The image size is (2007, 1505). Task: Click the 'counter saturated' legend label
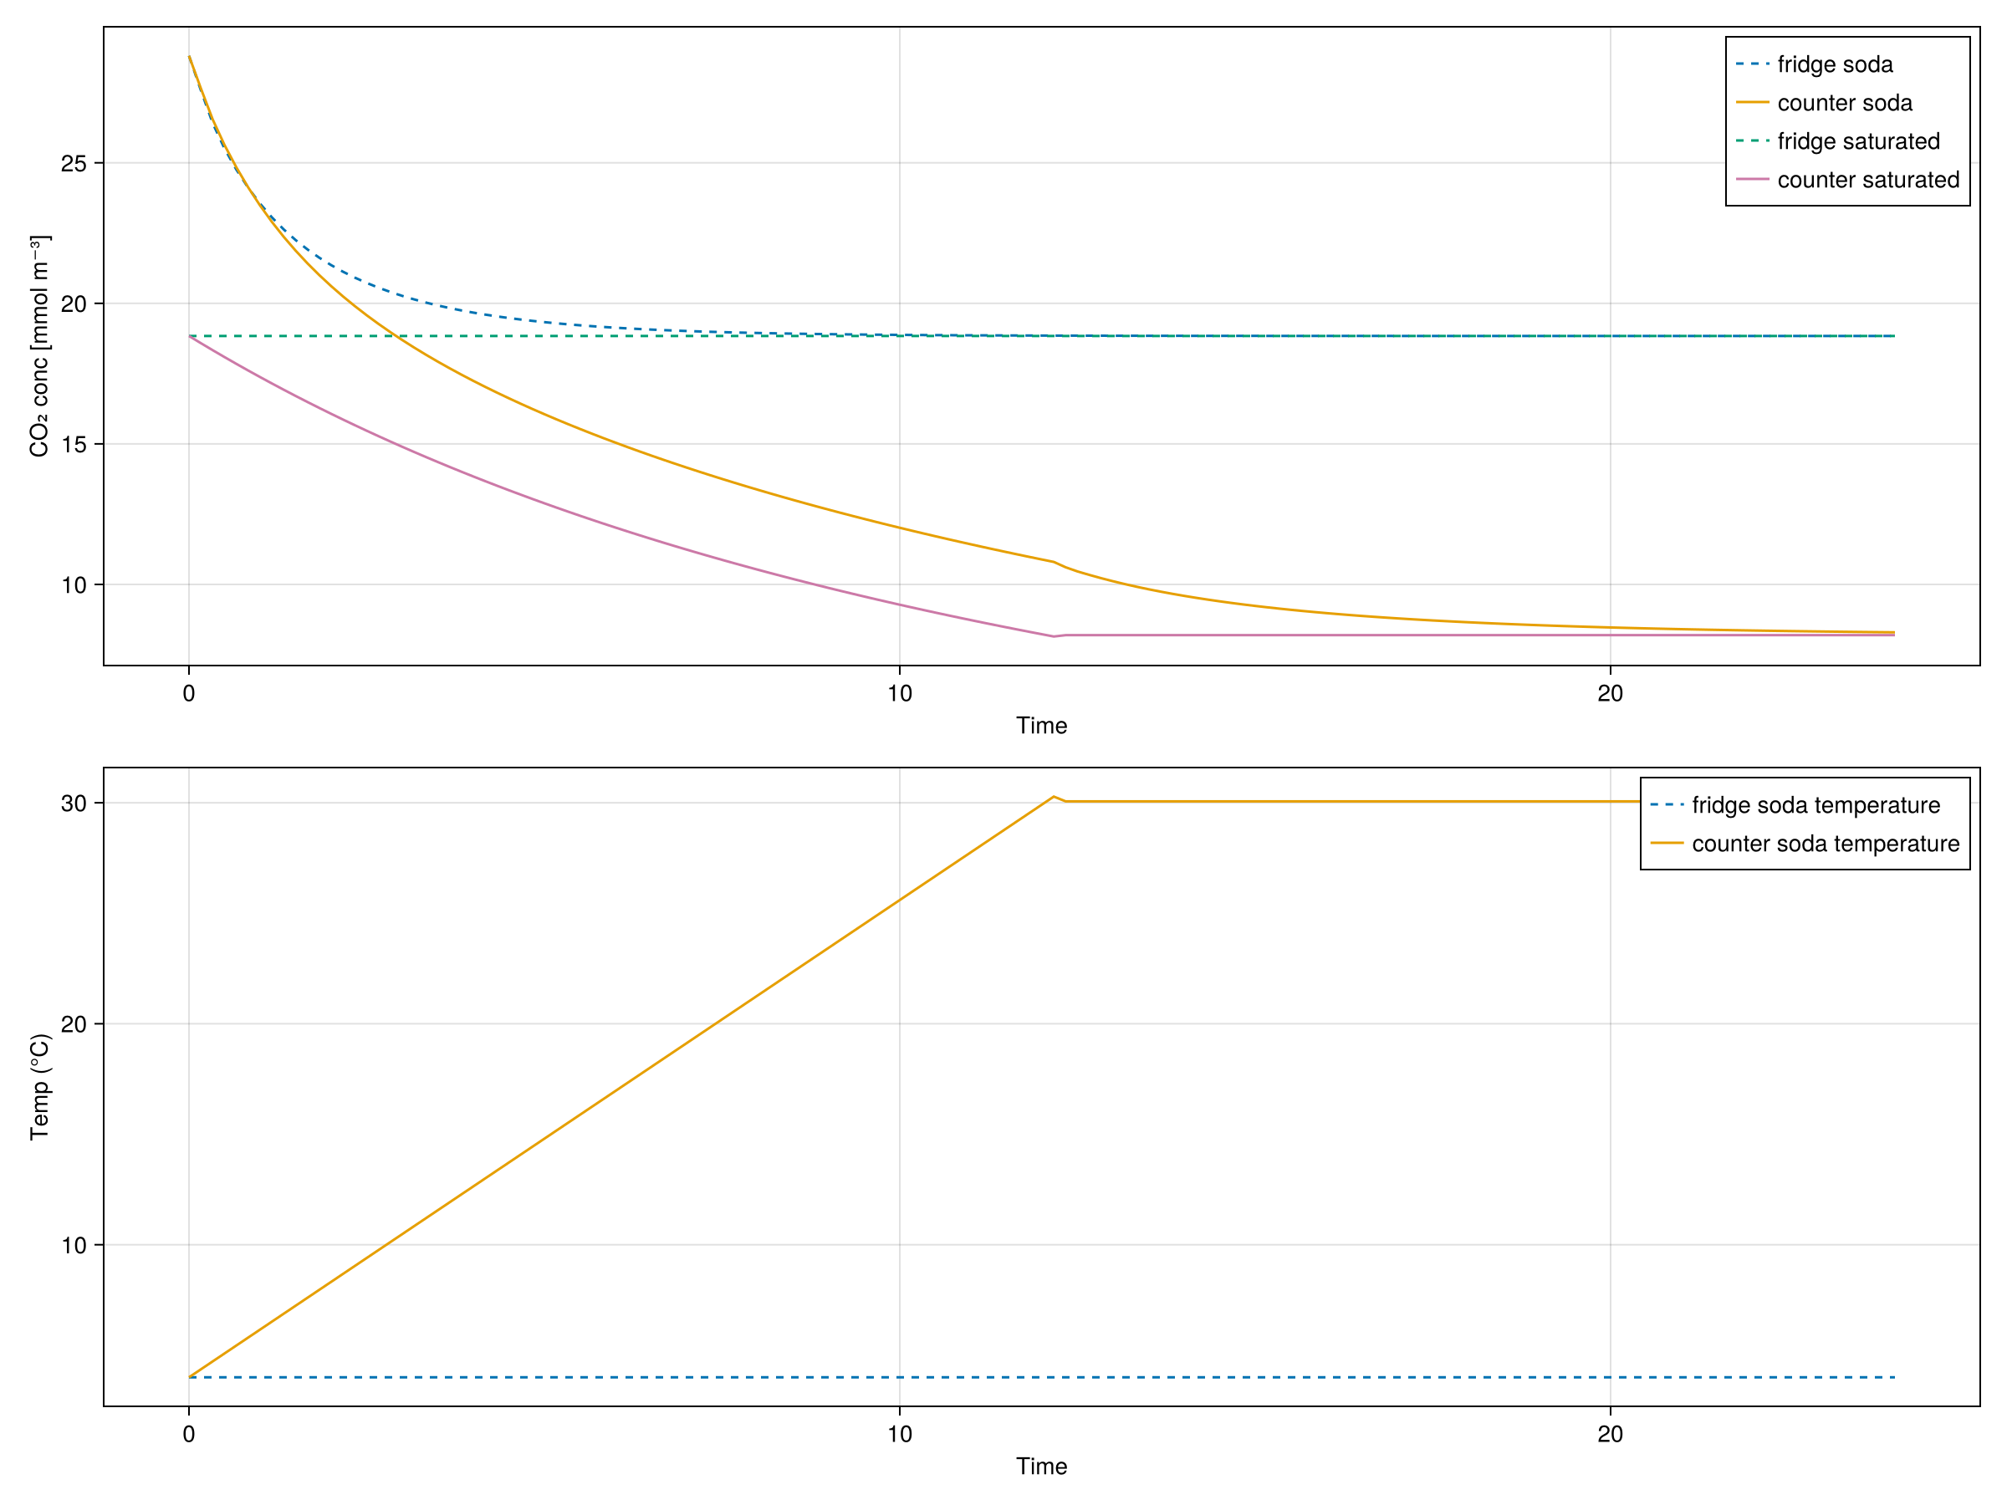pos(1868,180)
